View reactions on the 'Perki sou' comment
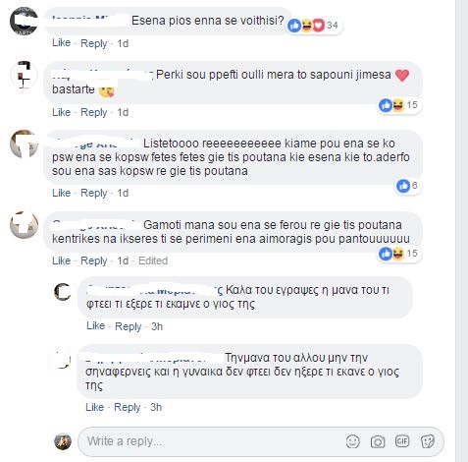Viewport: 468px width, 462px height. point(398,105)
